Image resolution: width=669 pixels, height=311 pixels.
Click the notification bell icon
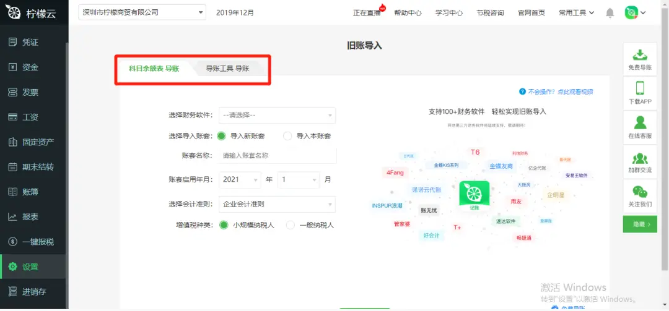tap(610, 13)
